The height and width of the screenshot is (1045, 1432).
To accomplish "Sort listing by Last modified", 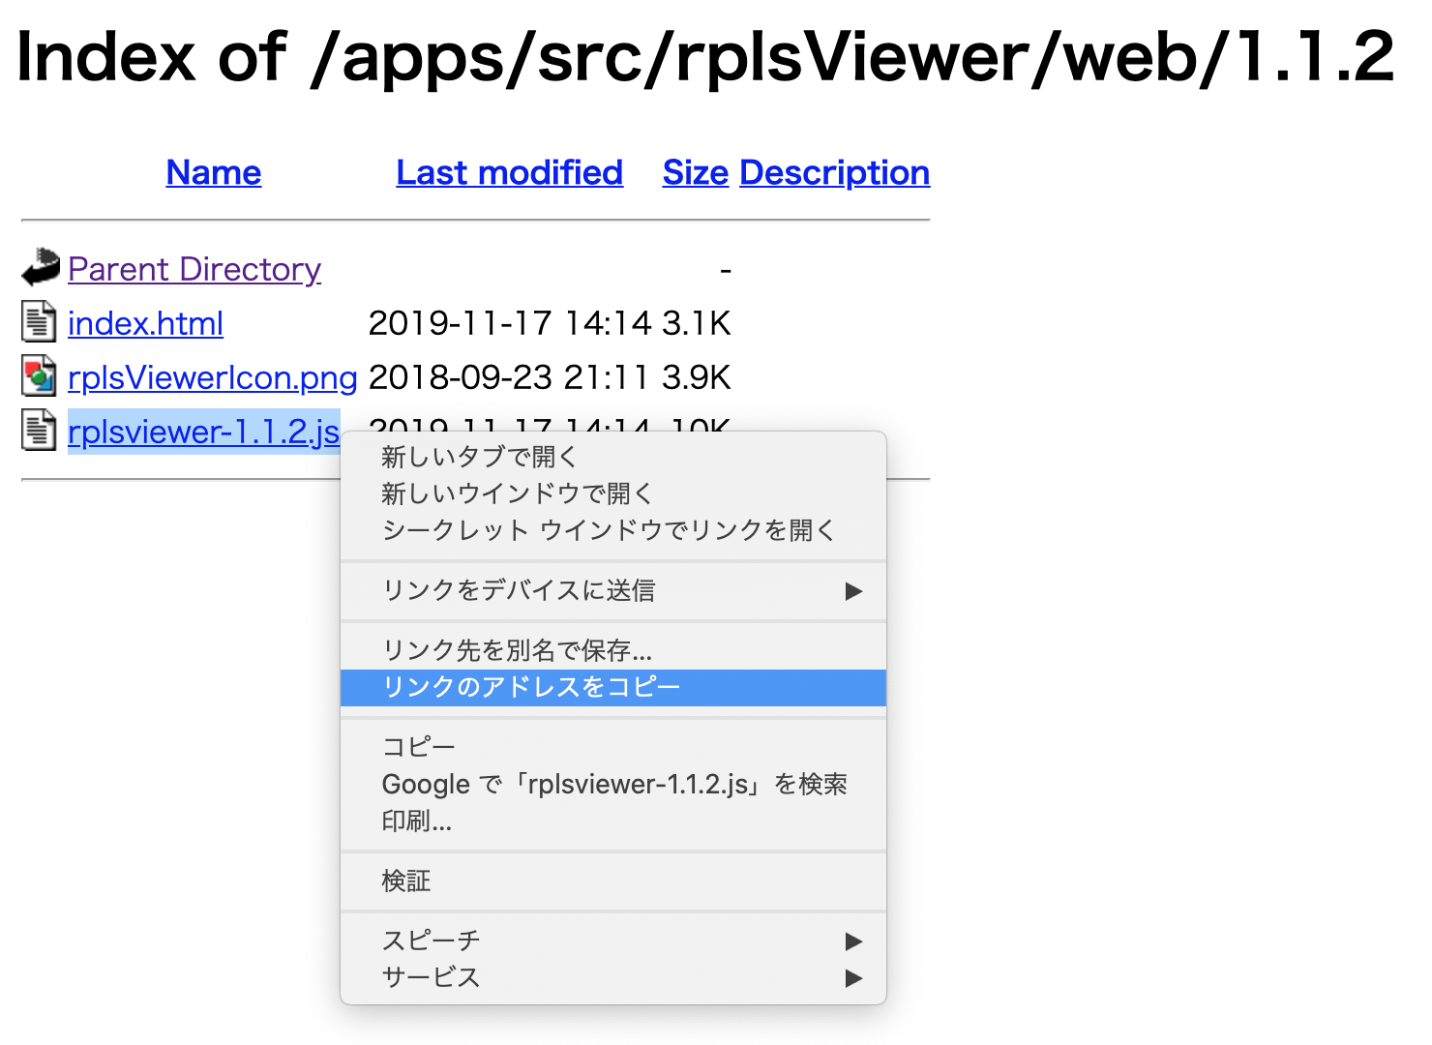I will [509, 172].
